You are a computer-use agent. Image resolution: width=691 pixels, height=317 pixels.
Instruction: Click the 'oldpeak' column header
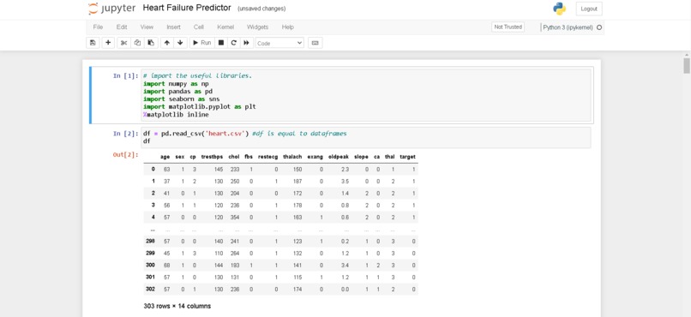click(x=338, y=157)
